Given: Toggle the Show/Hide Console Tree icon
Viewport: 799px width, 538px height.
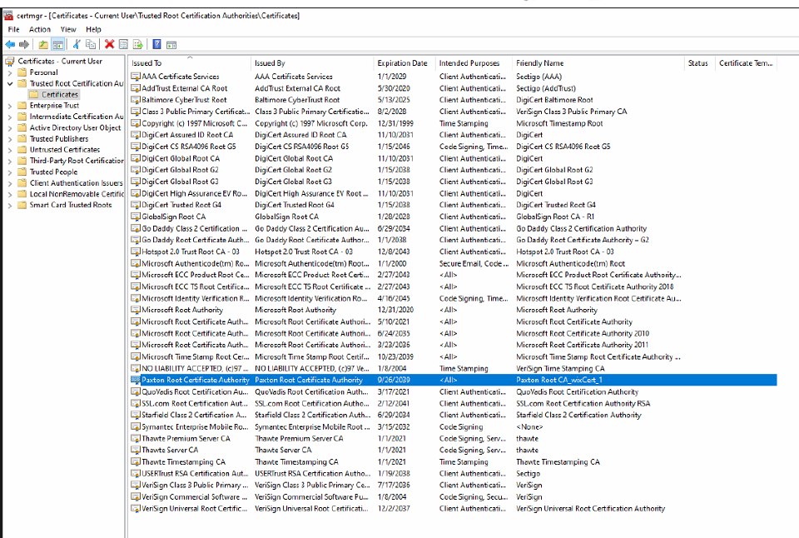Looking at the screenshot, I should pos(58,45).
